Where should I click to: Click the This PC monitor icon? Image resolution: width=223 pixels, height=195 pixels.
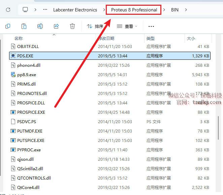[25, 10]
